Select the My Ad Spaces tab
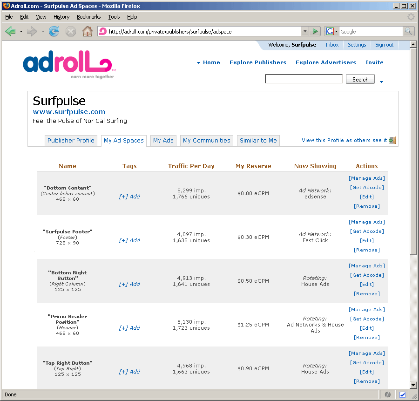The image size is (419, 401). (x=124, y=141)
